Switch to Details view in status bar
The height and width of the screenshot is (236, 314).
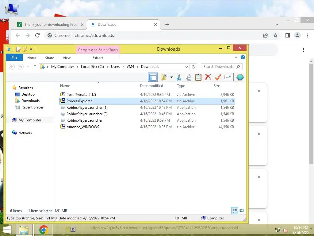(x=235, y=210)
